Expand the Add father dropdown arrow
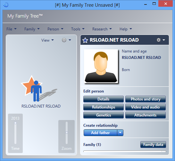 coord(120,133)
